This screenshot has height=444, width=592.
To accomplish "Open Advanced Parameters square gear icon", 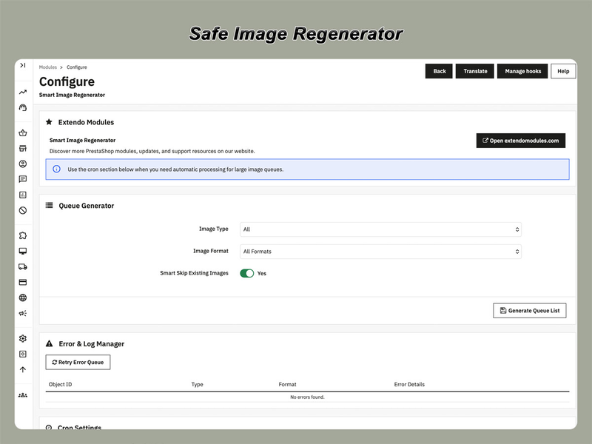I will click(x=23, y=354).
